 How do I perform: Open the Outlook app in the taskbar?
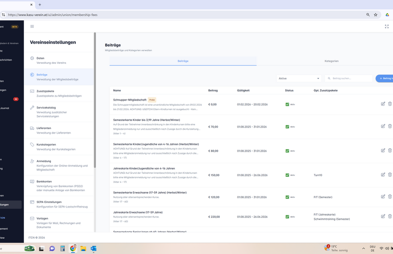(x=93, y=248)
